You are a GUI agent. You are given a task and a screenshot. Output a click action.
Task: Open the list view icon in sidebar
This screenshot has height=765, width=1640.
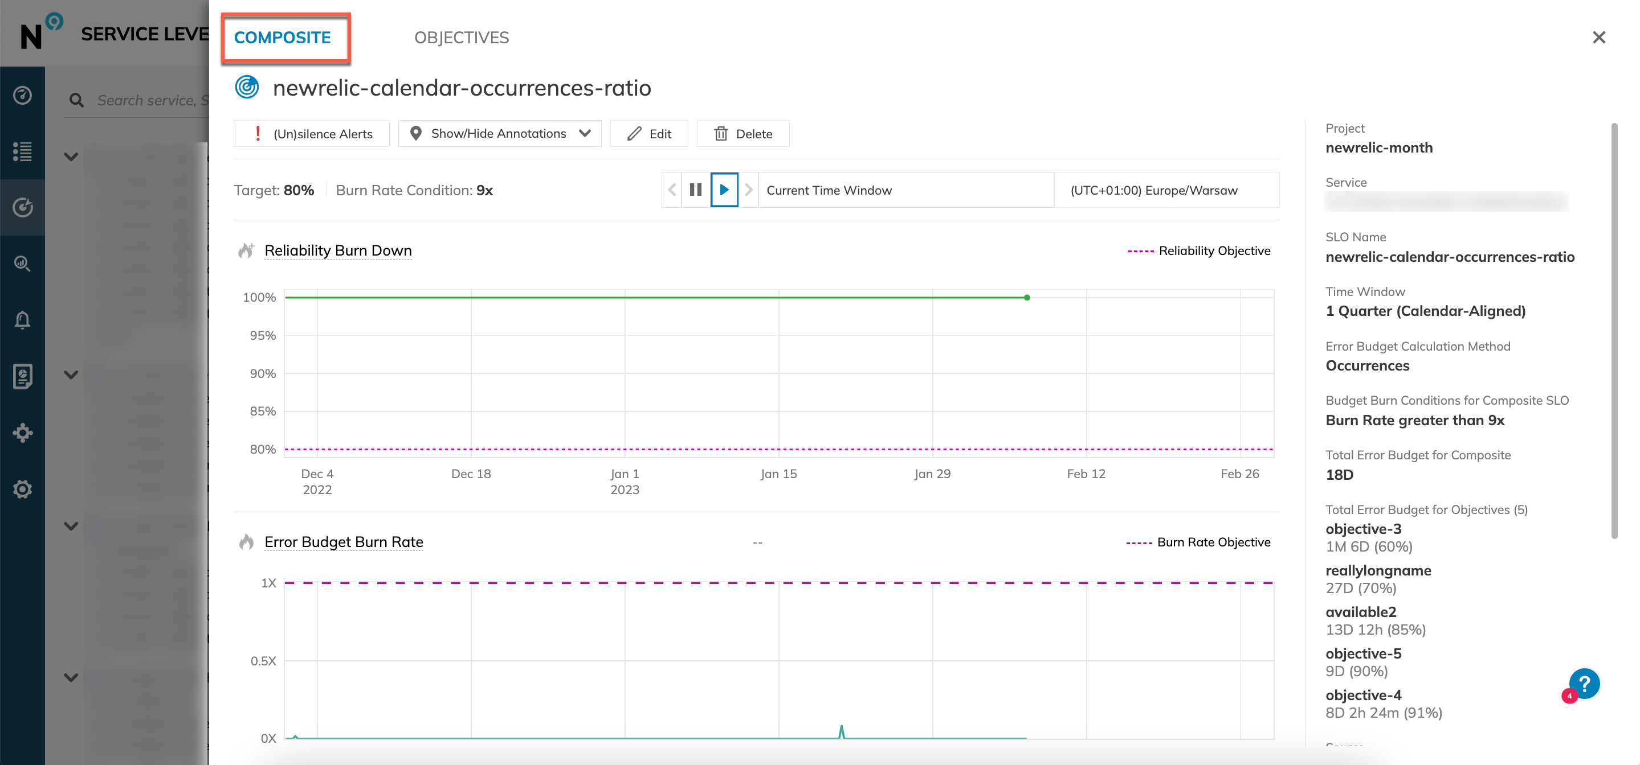point(22,151)
